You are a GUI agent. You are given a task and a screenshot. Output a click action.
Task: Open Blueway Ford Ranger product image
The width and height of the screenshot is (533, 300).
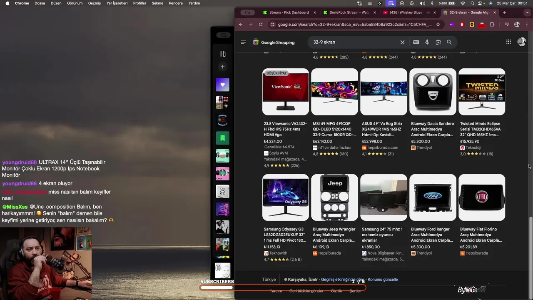click(433, 197)
